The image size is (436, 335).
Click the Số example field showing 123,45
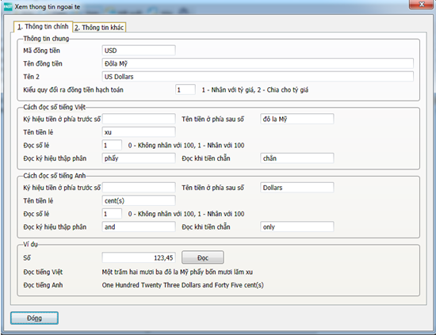coord(139,257)
